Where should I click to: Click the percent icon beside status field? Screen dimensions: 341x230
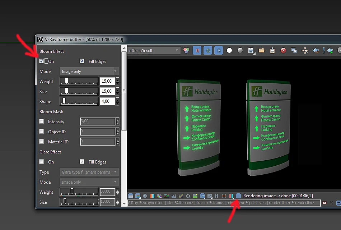[331, 203]
